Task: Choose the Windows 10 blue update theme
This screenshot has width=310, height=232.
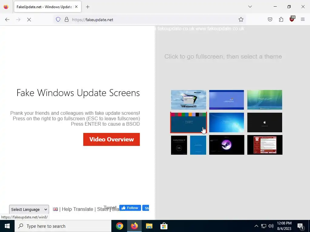Action: click(198, 145)
